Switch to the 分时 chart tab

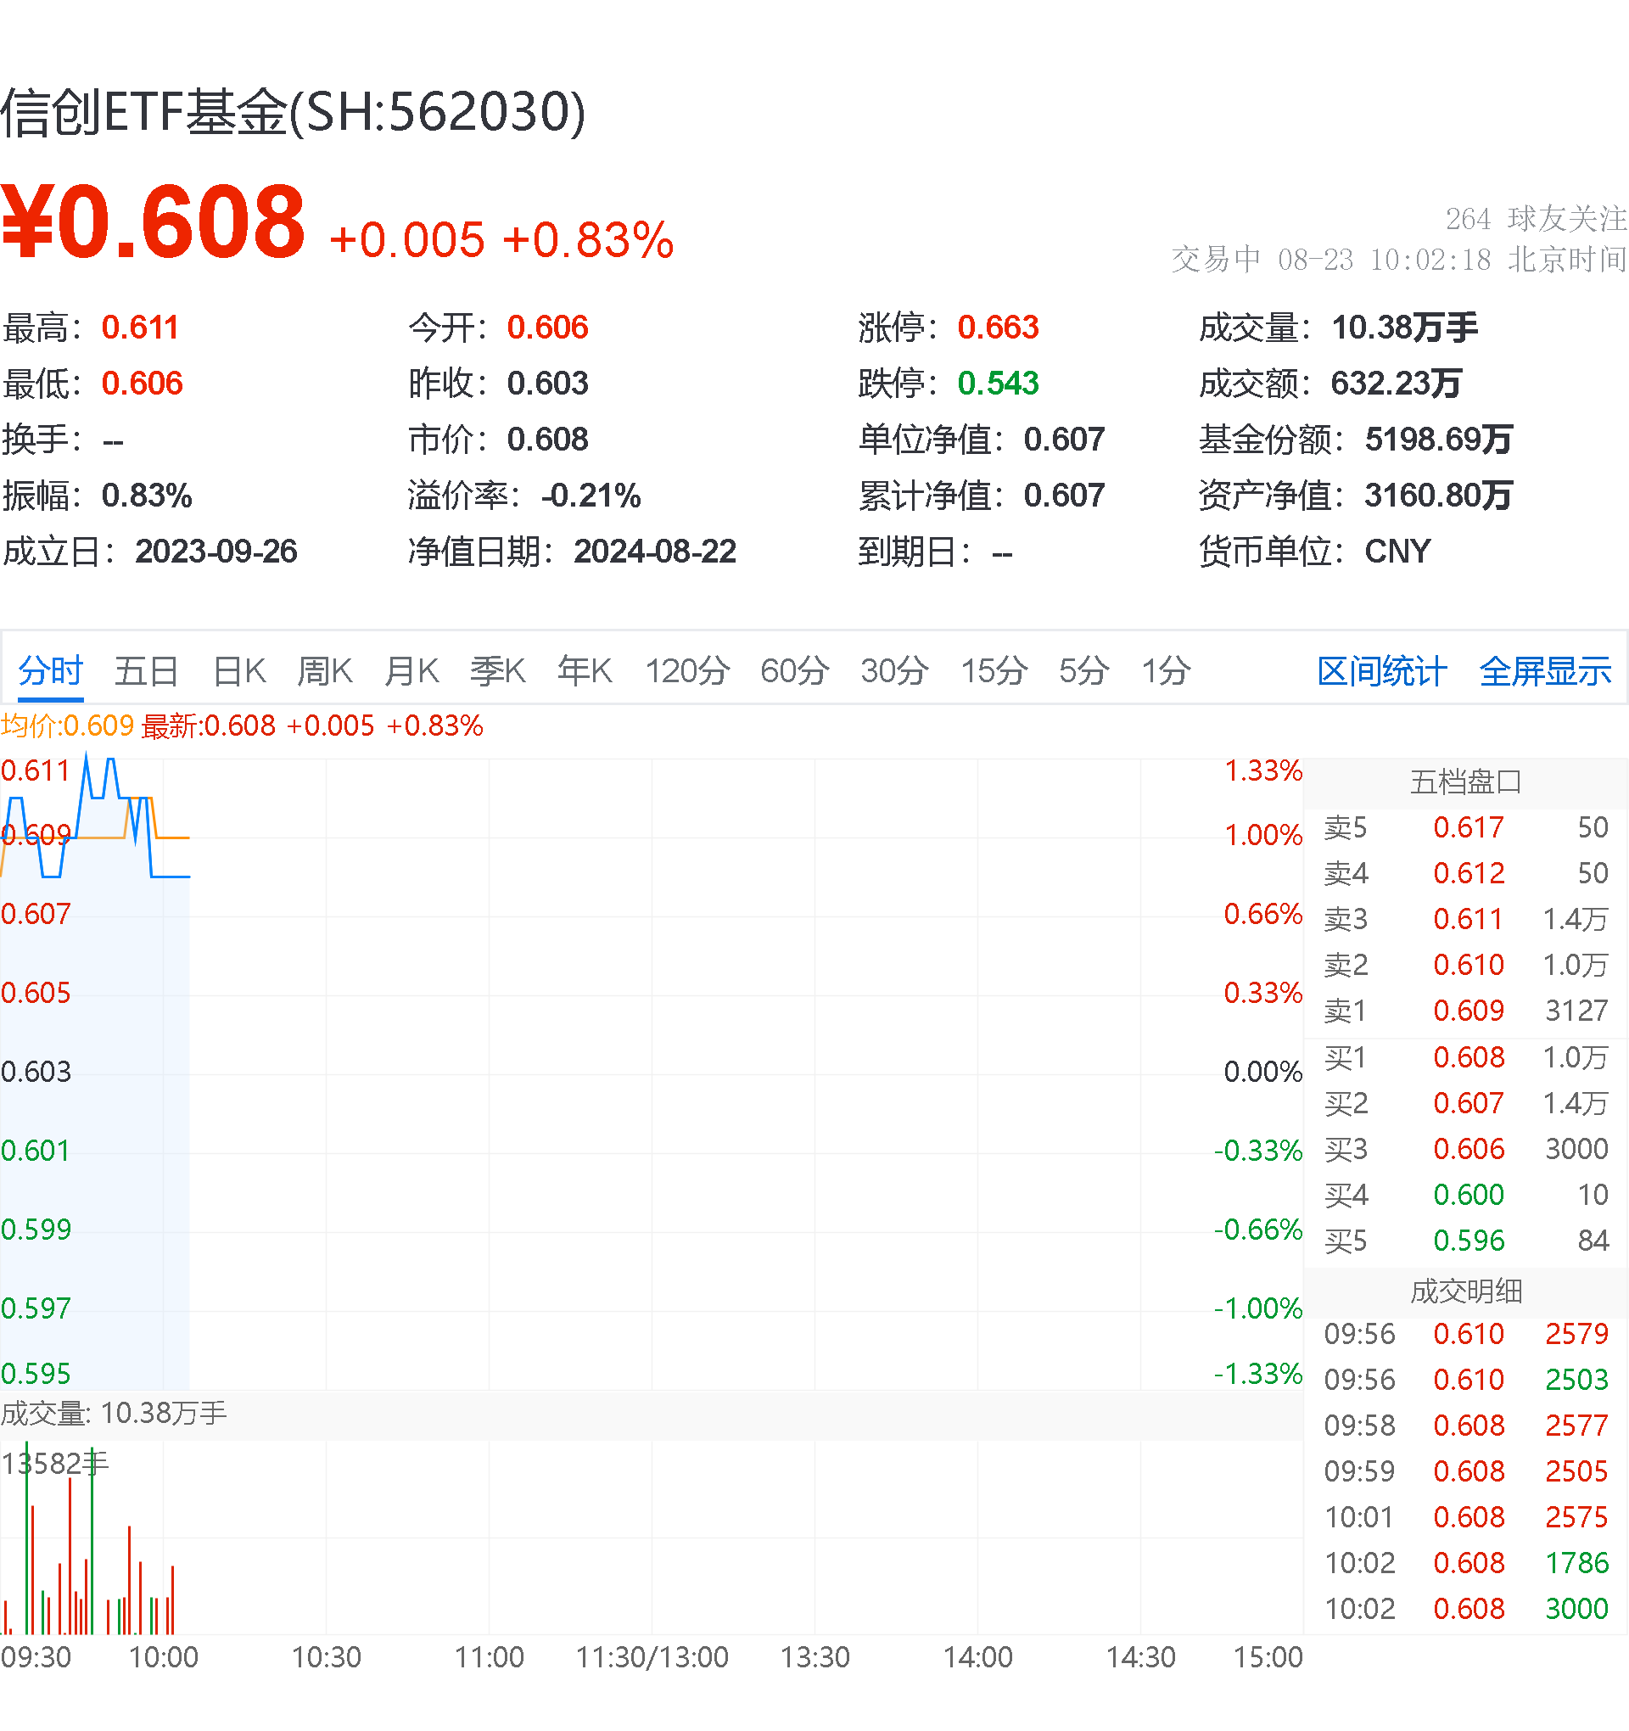coord(51,671)
